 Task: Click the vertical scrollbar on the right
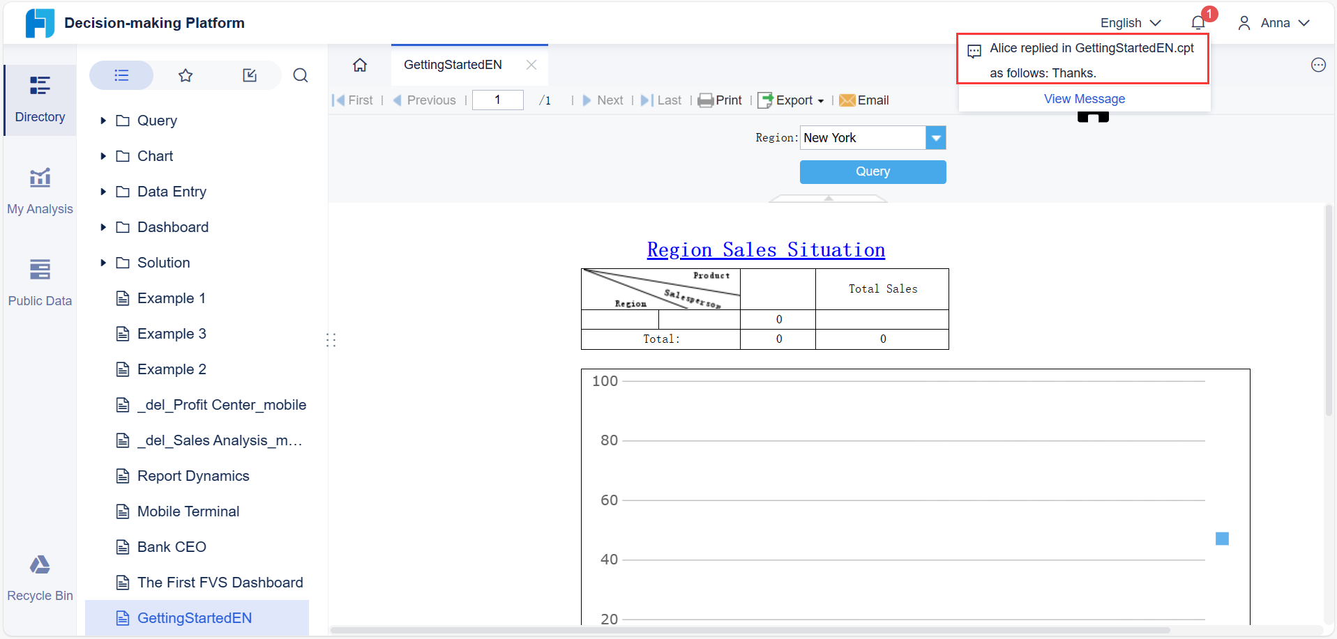pos(1329,310)
